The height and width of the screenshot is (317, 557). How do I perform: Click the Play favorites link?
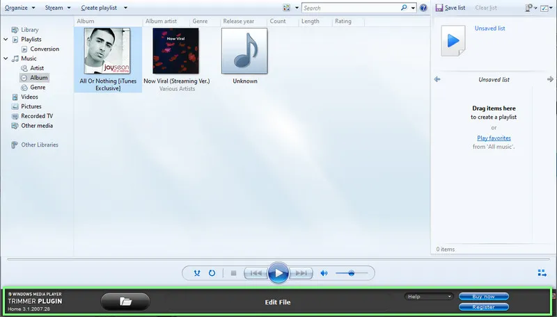(x=494, y=138)
